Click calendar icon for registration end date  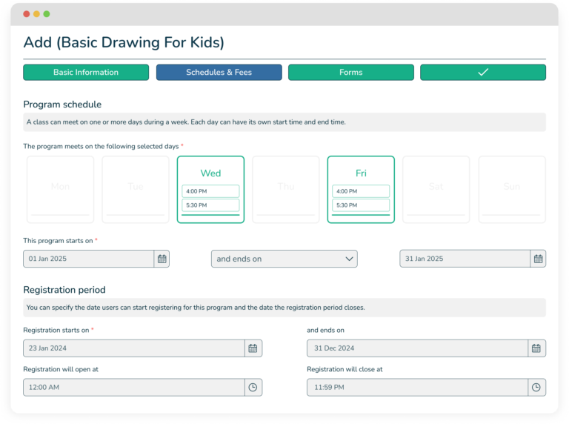(x=537, y=348)
